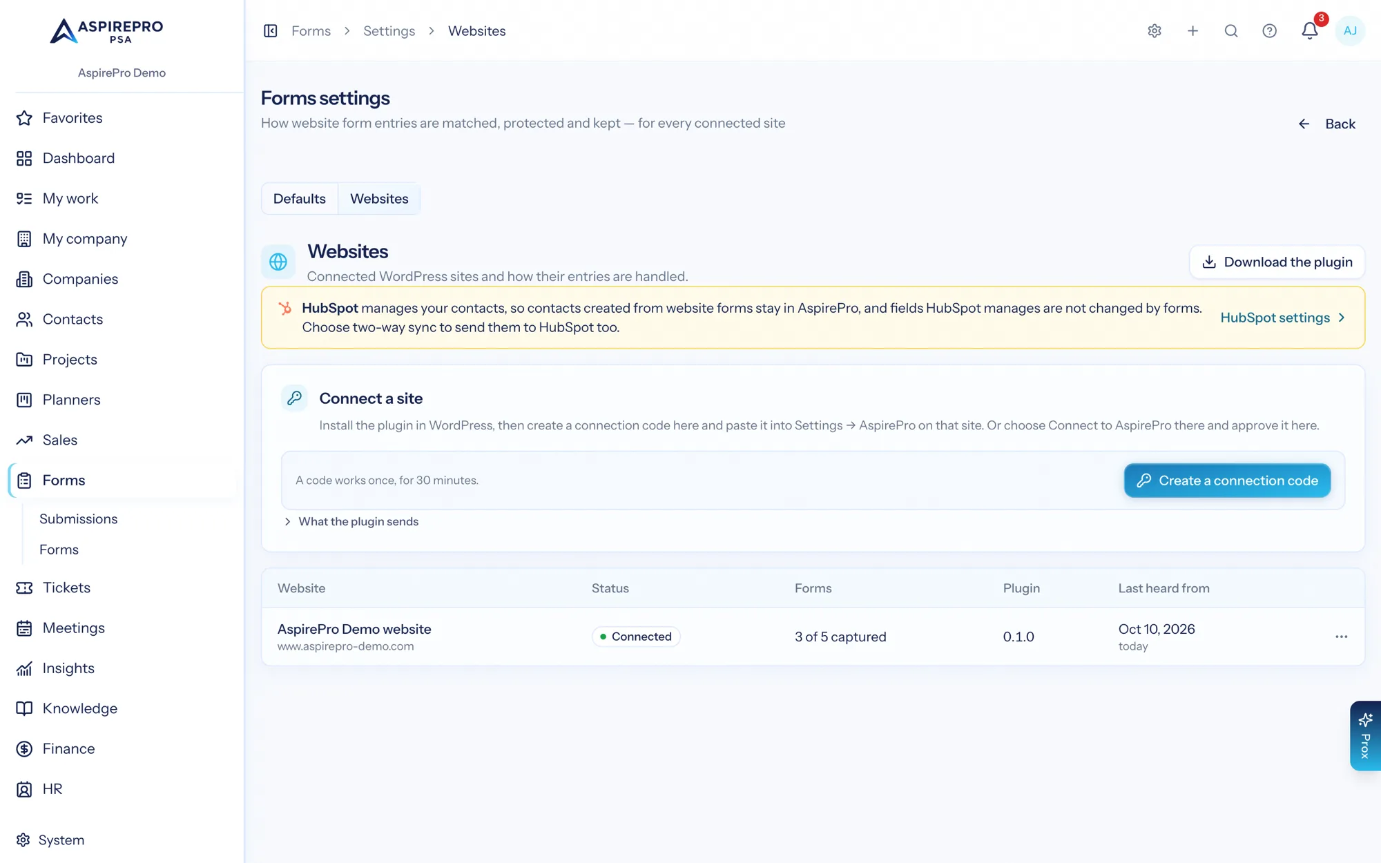Open Submissions submenu item
This screenshot has width=1381, height=863.
coord(79,519)
